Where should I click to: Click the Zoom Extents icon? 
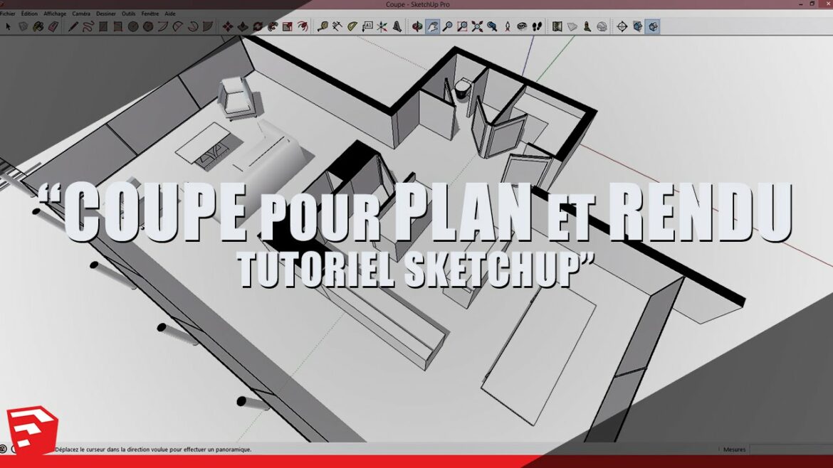[x=476, y=26]
